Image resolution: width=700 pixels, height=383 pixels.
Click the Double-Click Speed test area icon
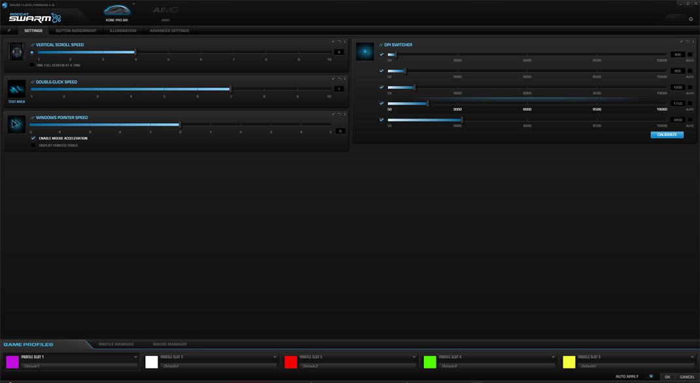coord(16,89)
